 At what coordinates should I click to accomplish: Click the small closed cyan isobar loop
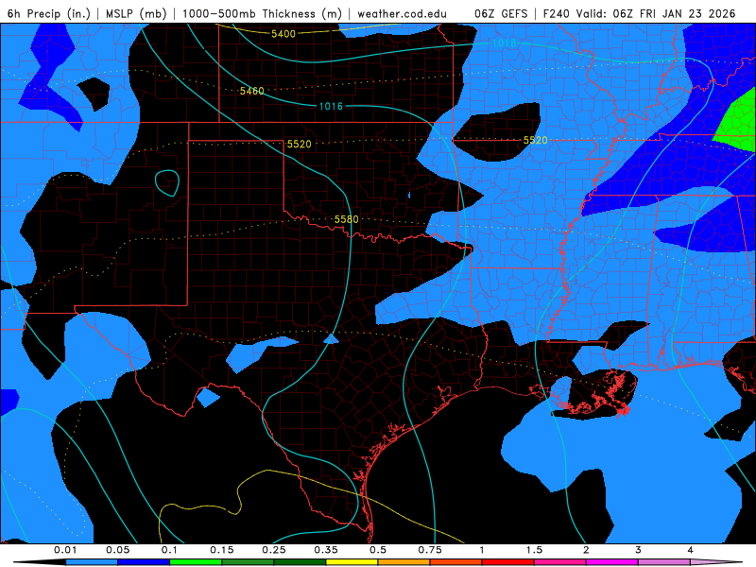167,183
